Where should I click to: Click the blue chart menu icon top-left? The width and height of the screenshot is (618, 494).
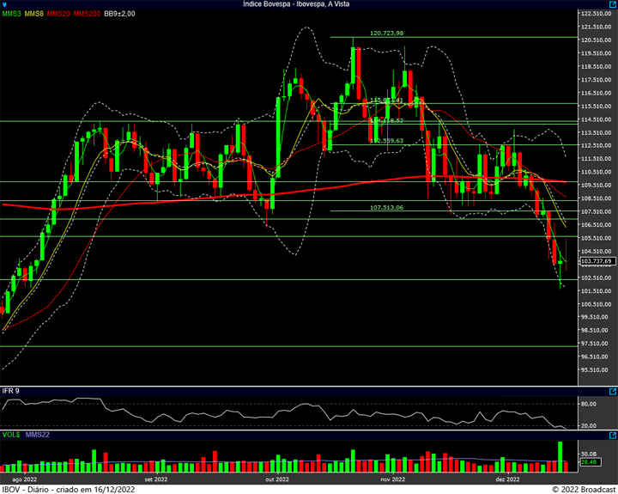coord(5,4)
